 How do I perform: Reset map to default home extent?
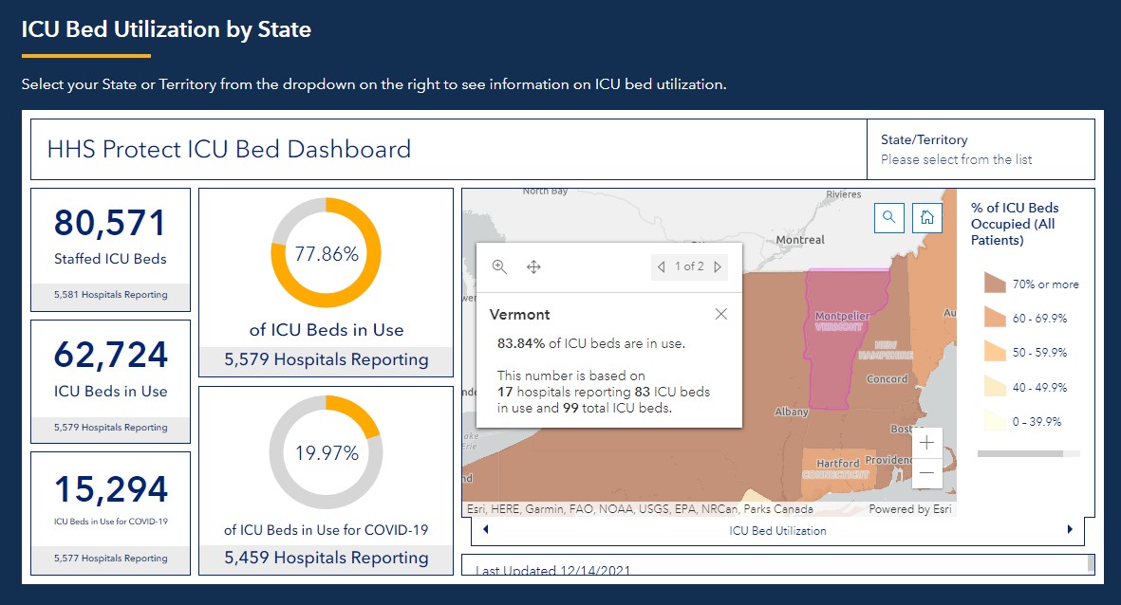[x=926, y=217]
